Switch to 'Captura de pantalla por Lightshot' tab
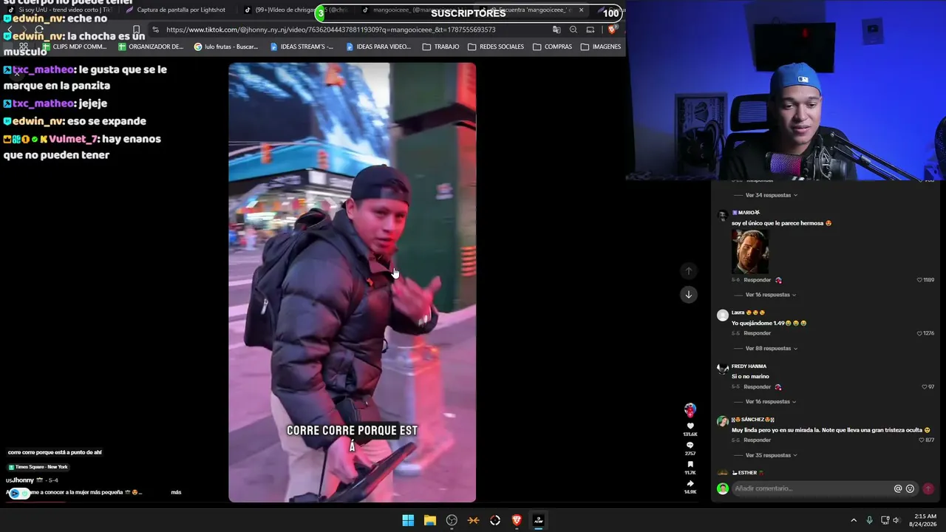 177,10
